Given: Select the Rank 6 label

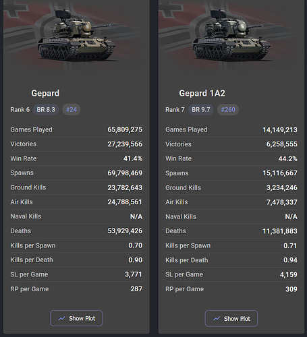Looking at the screenshot, I should coord(20,110).
